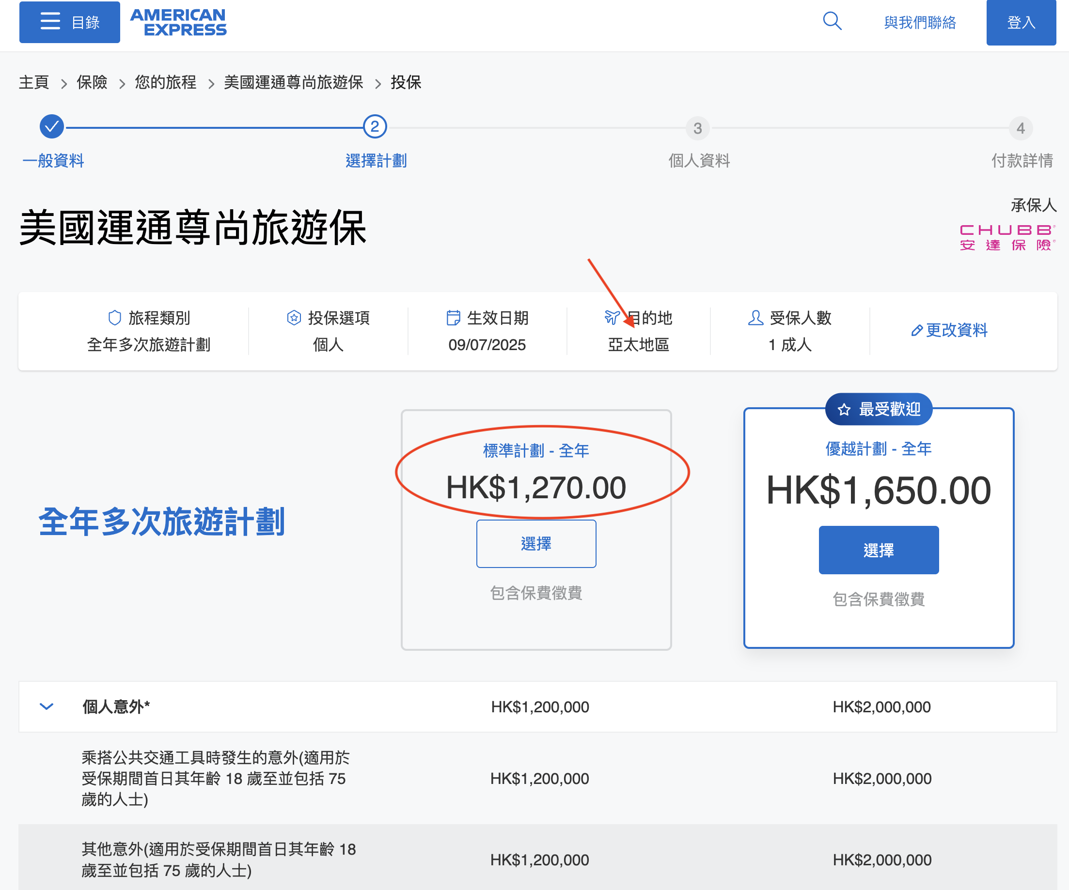This screenshot has height=890, width=1069.
Task: Select the 標準計劃 plan with 選擇
Action: (x=536, y=544)
